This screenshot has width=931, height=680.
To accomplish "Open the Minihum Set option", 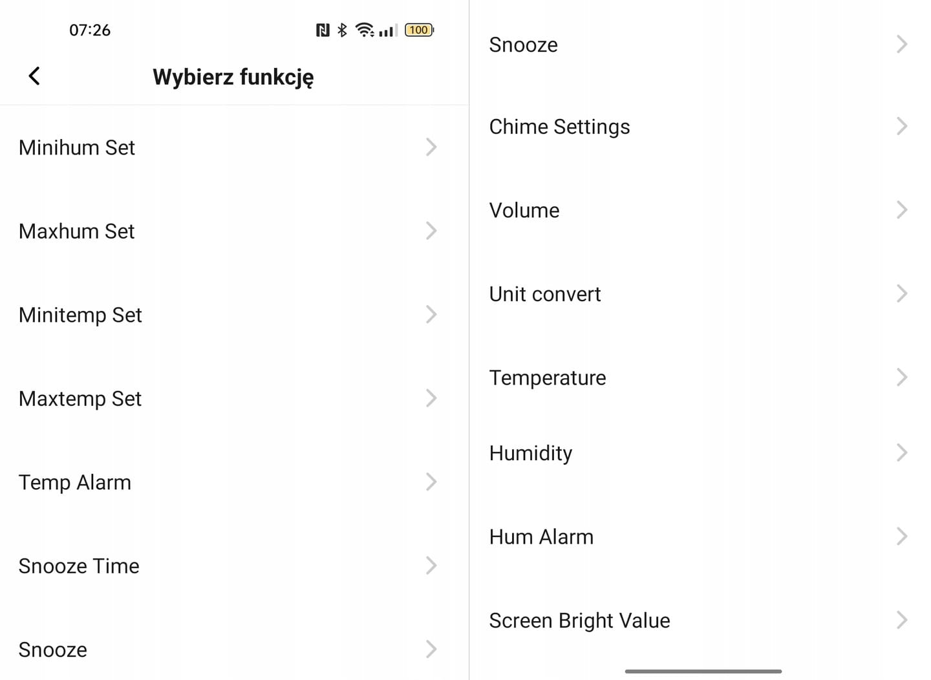I will click(78, 147).
